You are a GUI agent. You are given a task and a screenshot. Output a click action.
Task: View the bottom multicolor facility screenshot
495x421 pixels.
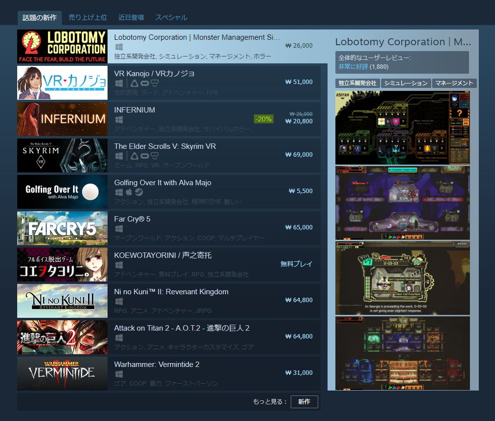pos(403,353)
